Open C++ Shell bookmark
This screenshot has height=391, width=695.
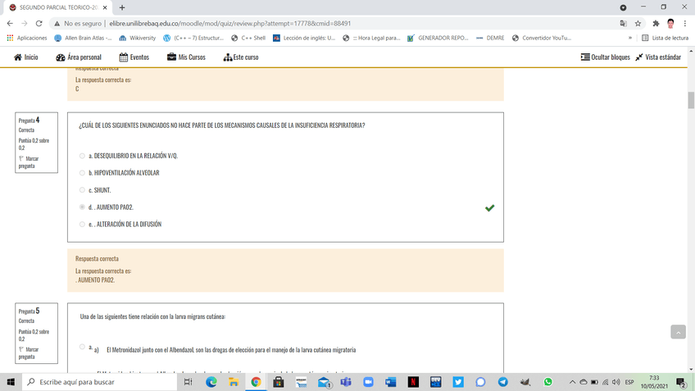point(248,39)
